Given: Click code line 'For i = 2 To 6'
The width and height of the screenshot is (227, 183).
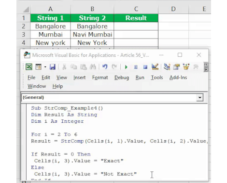Looking at the screenshot, I should pyautogui.click(x=54, y=134).
